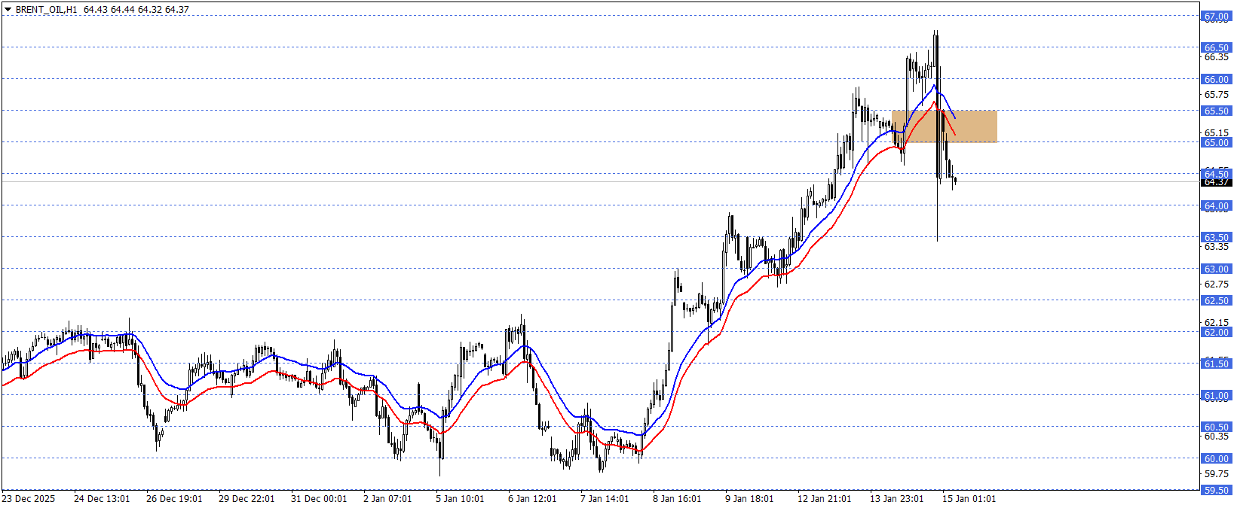
Task: Click the 8 Jan 16:01 time axis label
Action: [x=677, y=499]
